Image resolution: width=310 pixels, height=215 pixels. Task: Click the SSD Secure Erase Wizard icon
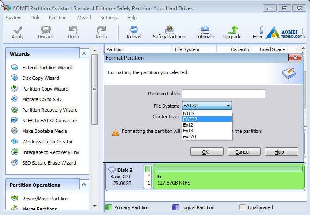tap(15, 162)
